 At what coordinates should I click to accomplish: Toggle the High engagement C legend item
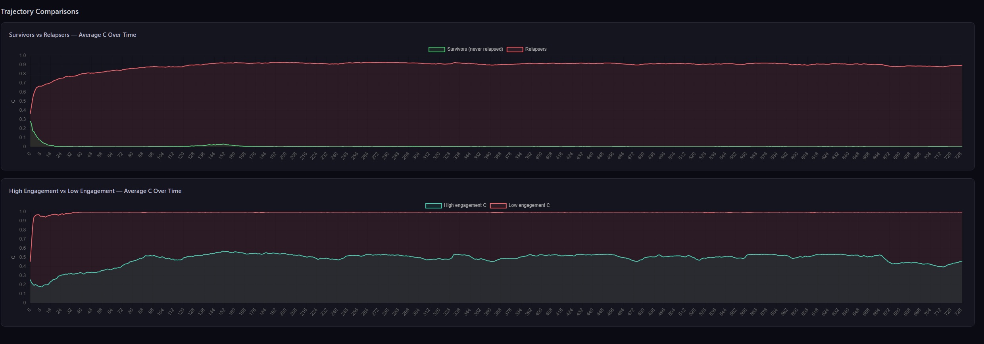pyautogui.click(x=456, y=206)
